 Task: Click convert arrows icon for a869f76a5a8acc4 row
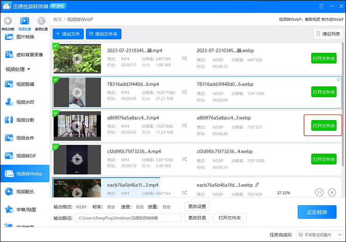pos(184,126)
